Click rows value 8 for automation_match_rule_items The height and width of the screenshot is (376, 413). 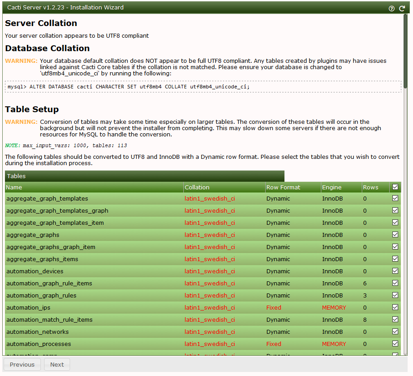point(365,319)
